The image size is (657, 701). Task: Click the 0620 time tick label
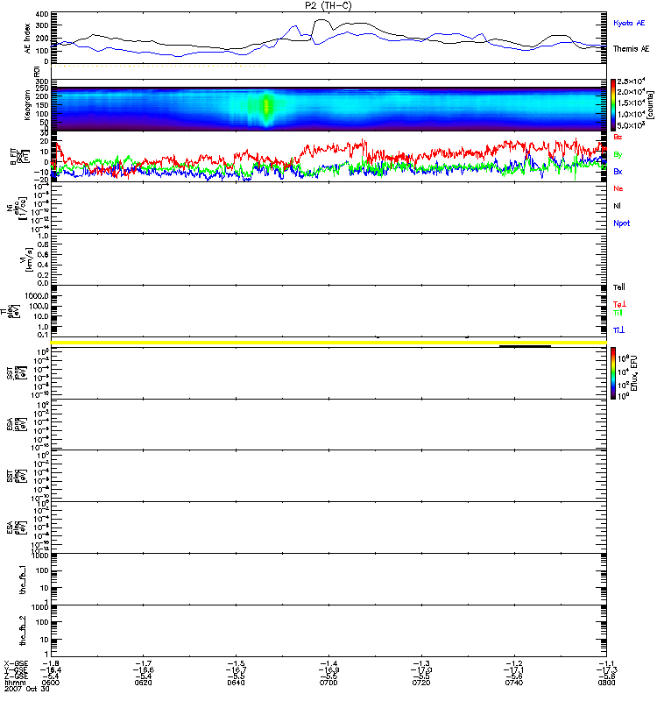[143, 683]
